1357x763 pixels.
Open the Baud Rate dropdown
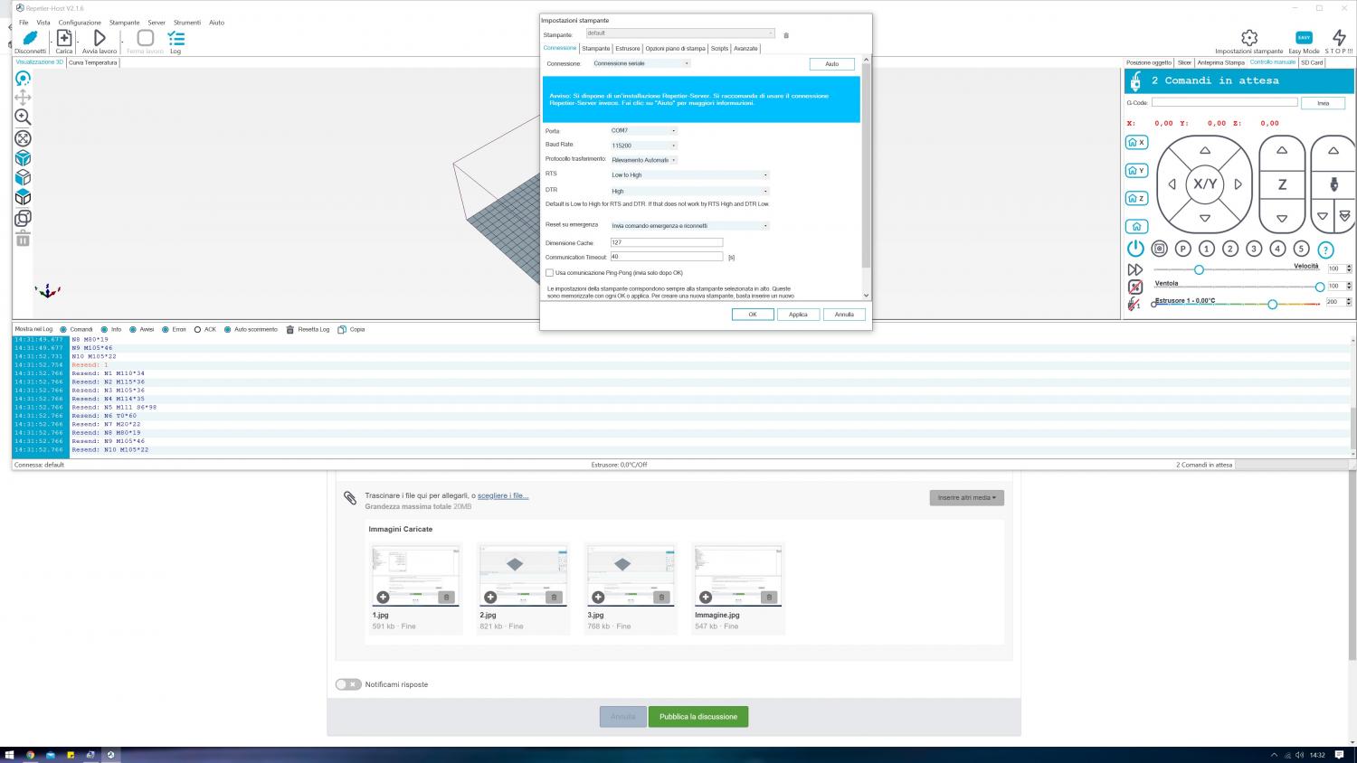click(x=643, y=146)
